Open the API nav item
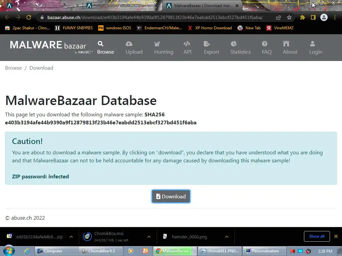The image size is (342, 256). [187, 47]
